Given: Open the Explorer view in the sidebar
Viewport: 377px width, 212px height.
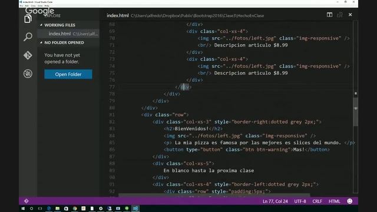Looking at the screenshot, I should [28, 19].
